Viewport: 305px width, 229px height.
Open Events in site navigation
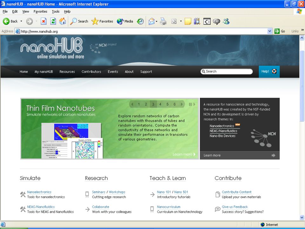point(113,72)
